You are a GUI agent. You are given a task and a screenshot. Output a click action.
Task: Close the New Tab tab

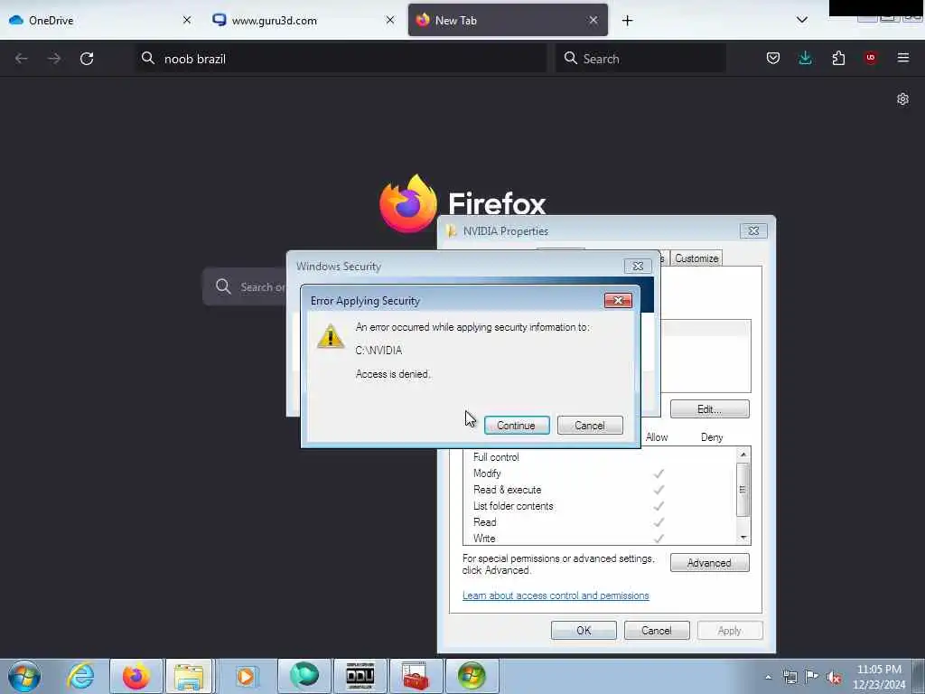[593, 20]
